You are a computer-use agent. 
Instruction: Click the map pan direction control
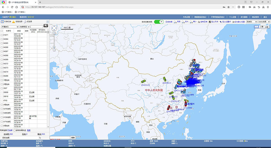point(54,29)
